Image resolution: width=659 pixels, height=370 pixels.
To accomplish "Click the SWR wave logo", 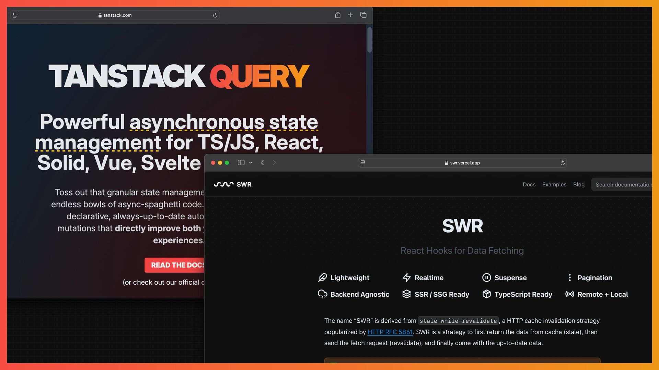I will pyautogui.click(x=223, y=184).
